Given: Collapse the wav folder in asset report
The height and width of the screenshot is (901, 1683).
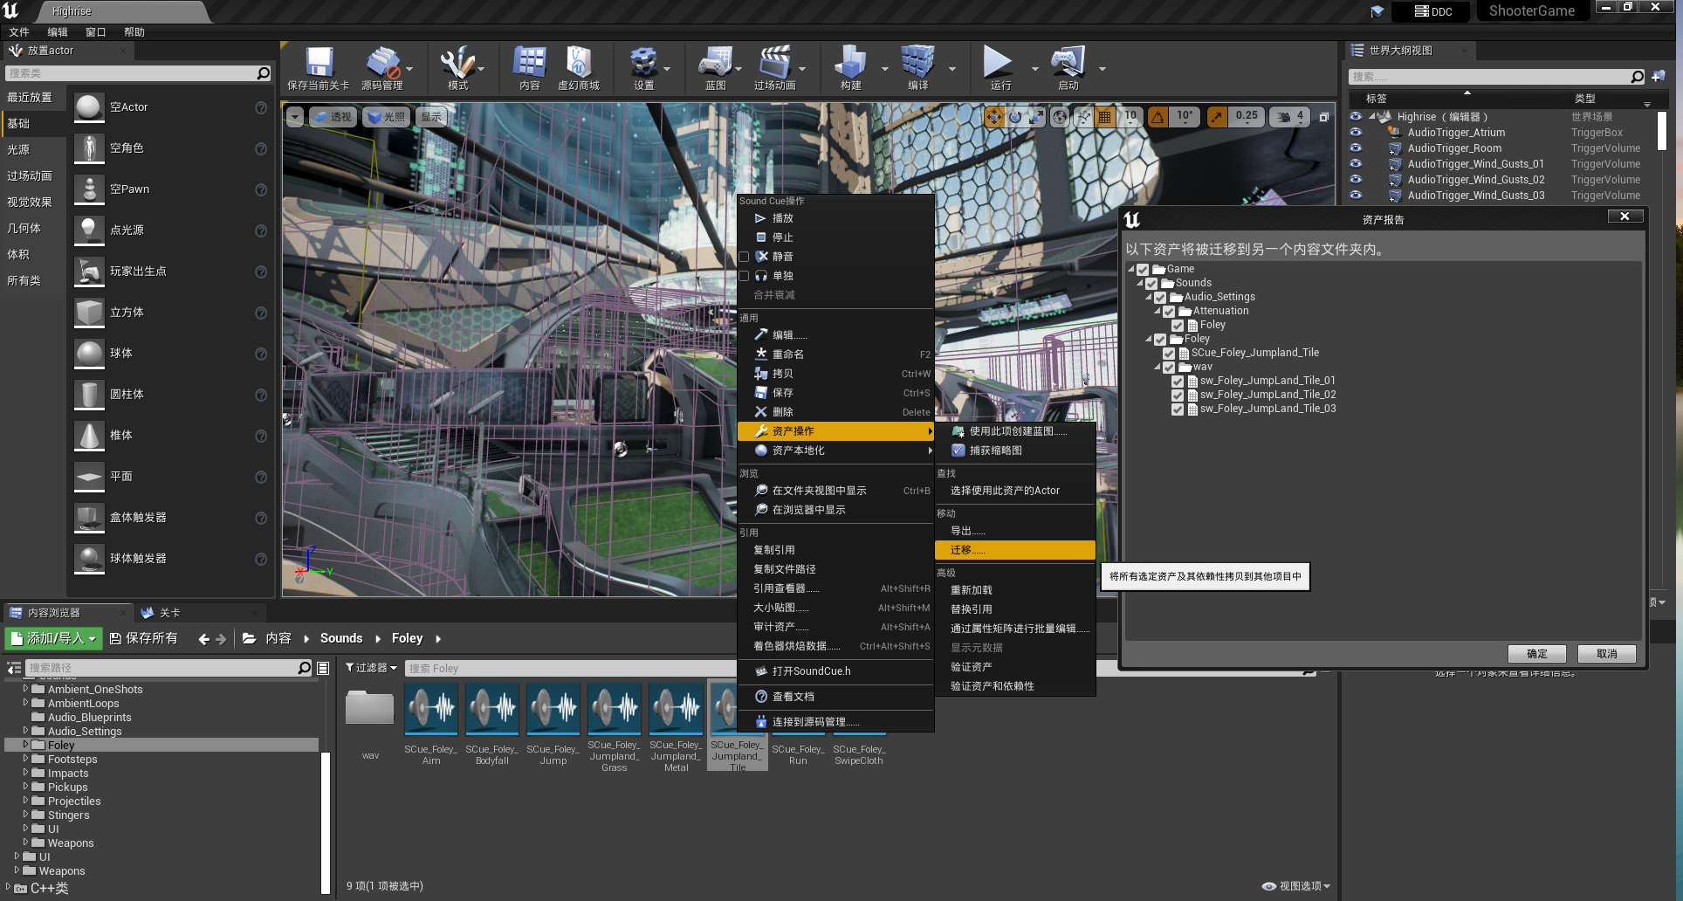Looking at the screenshot, I should pyautogui.click(x=1157, y=367).
